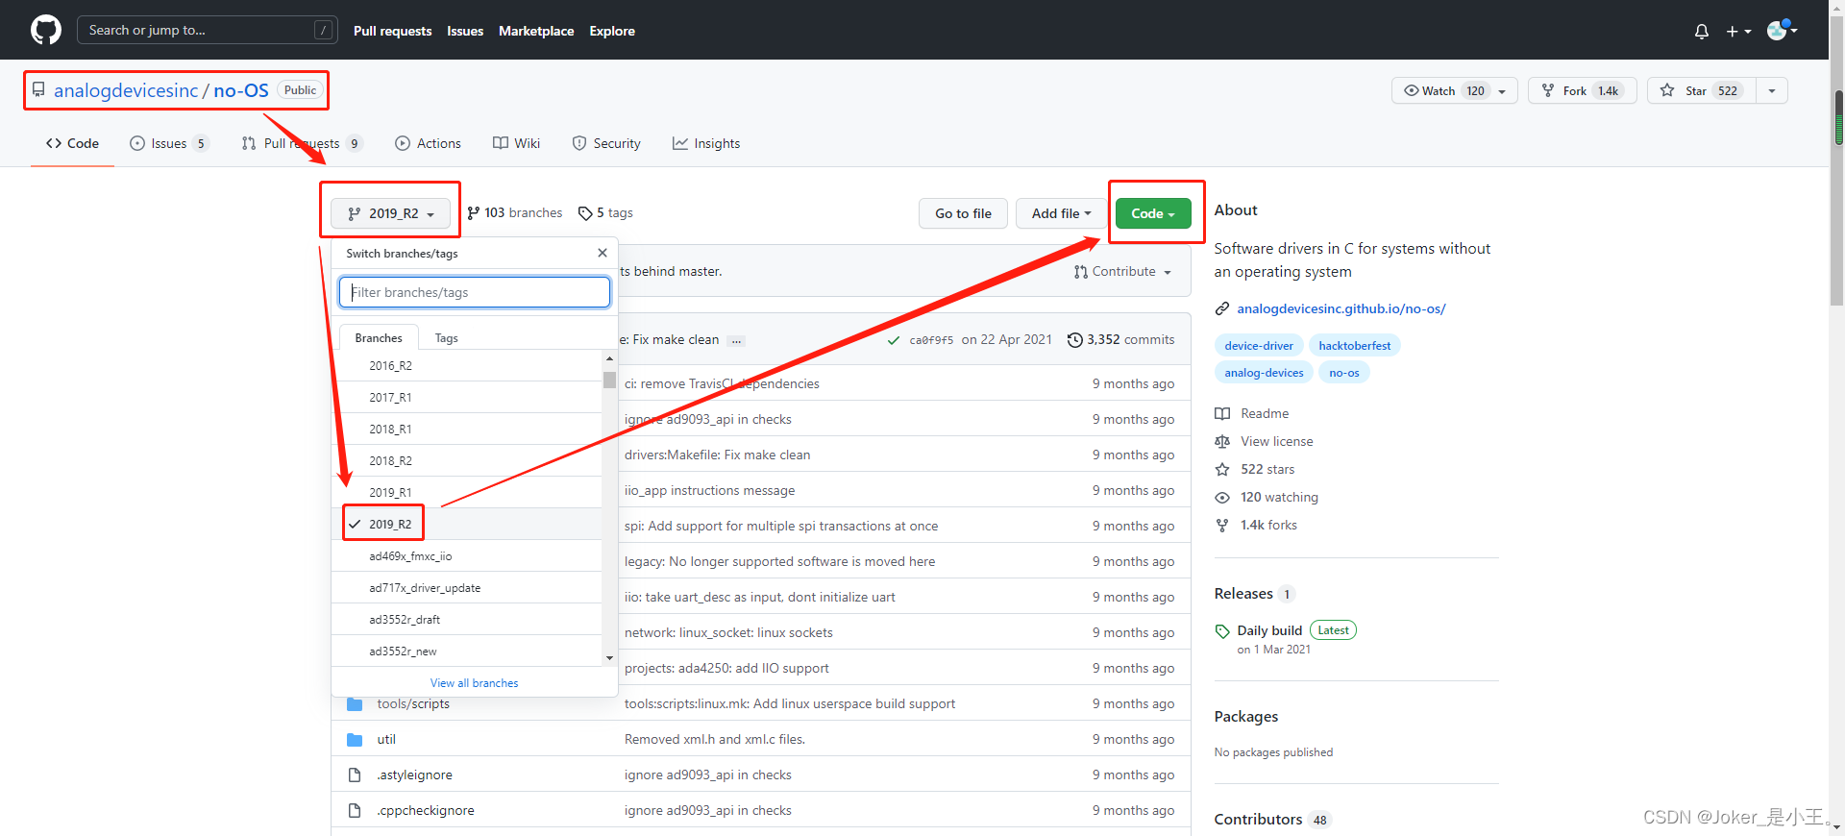Open analogdevicesinc.github.io/no-os/ link
Screen dimensions: 1845x836
pyautogui.click(x=1341, y=308)
